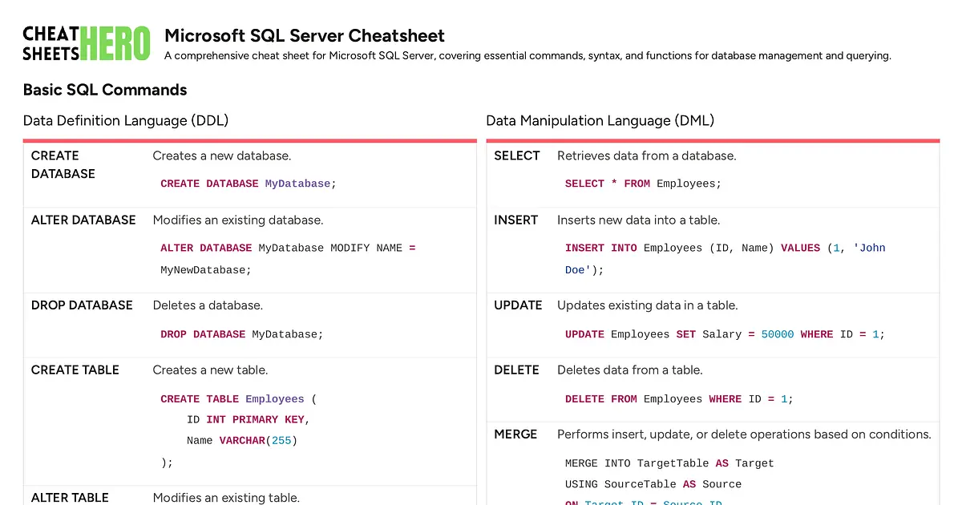Click the cheatsheet description subtitle text
The height and width of the screenshot is (505, 962).
[x=527, y=55]
